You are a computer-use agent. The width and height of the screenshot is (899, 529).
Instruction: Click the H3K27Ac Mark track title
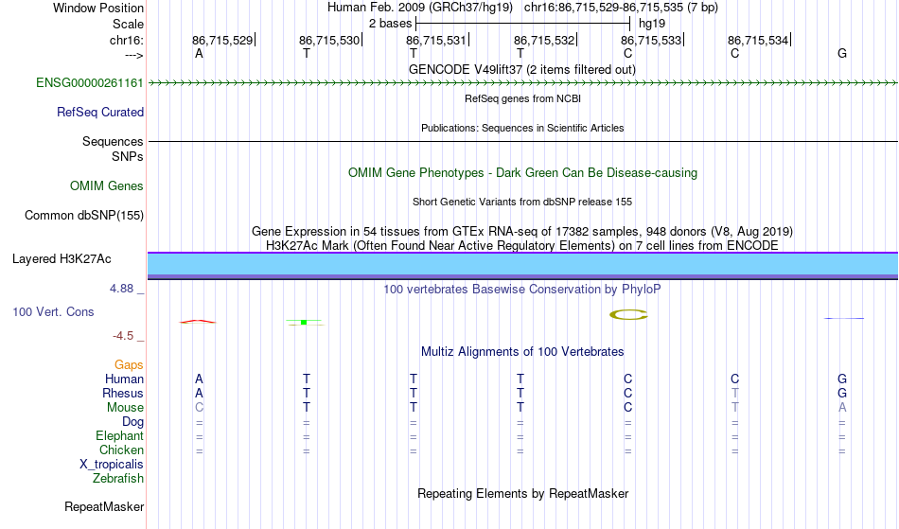coord(522,246)
